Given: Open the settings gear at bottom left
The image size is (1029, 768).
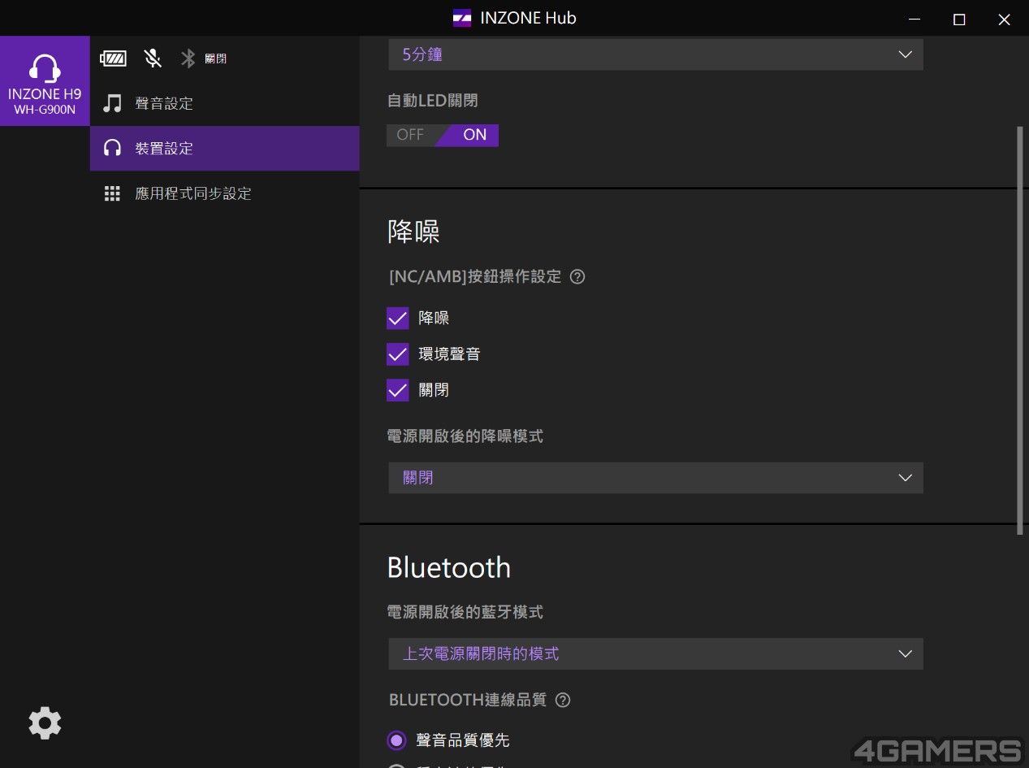Looking at the screenshot, I should (x=45, y=722).
